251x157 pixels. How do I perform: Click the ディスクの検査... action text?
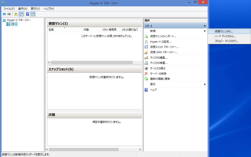click(x=159, y=63)
